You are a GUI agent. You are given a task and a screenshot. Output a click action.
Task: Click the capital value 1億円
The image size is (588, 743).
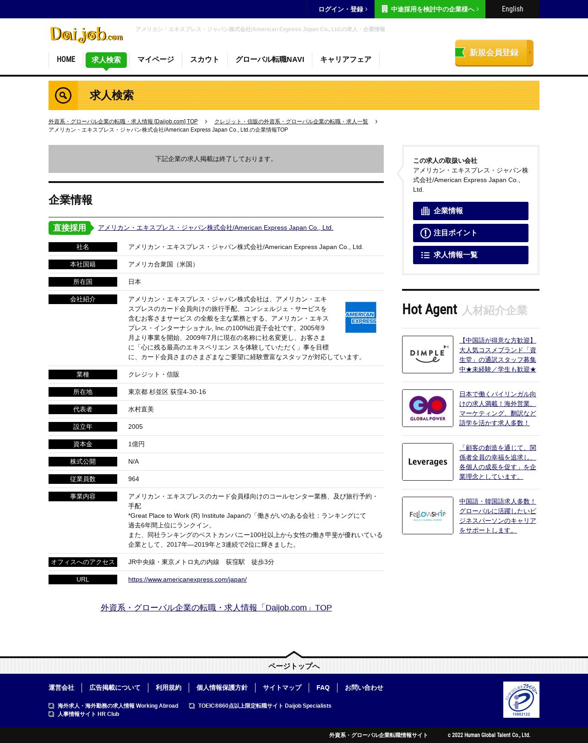(136, 444)
